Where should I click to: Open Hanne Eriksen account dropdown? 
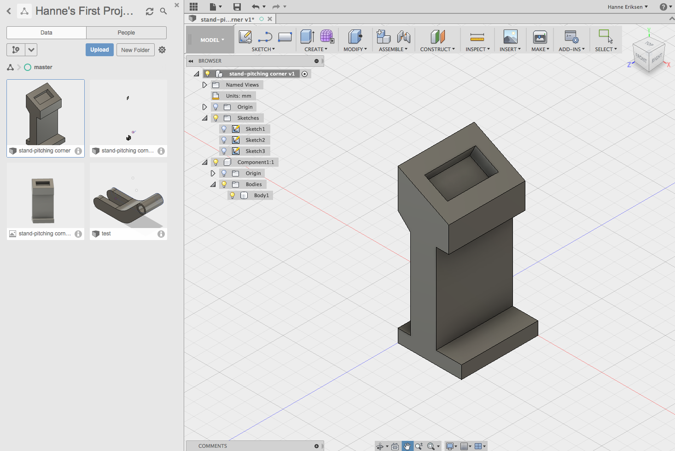tap(628, 7)
